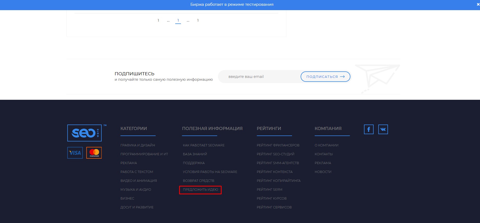The height and width of the screenshot is (223, 480).
Task: Open ПРОГРАММИРОВАНИЕ И ИТ category
Action: pyautogui.click(x=144, y=154)
